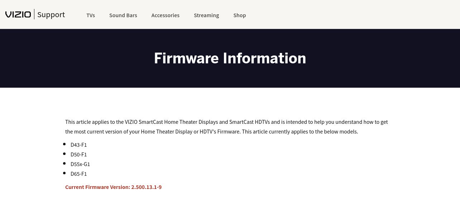Image resolution: width=460 pixels, height=204 pixels.
Task: Open the TVs menu
Action: pyautogui.click(x=91, y=15)
